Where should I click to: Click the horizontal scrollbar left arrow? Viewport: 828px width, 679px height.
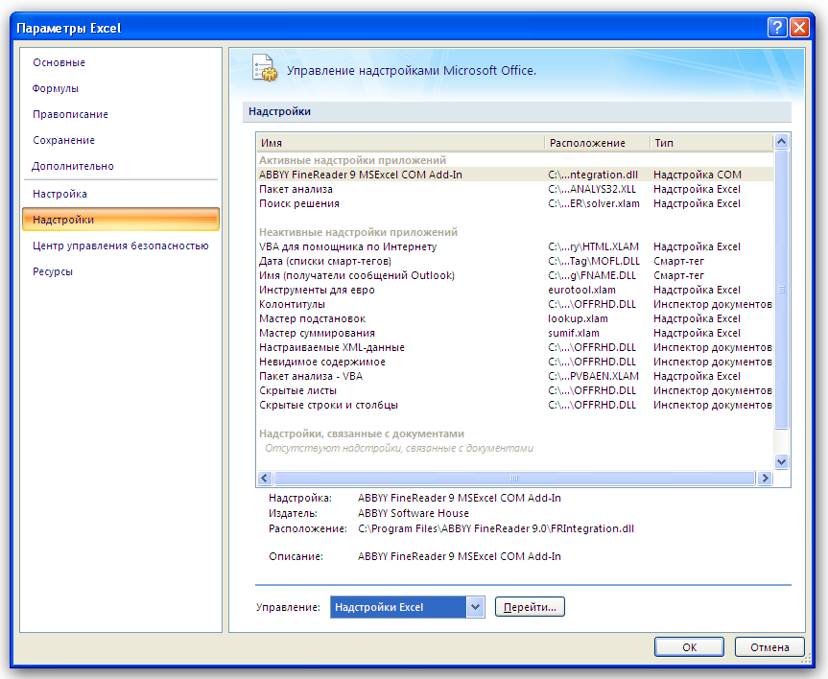click(265, 478)
